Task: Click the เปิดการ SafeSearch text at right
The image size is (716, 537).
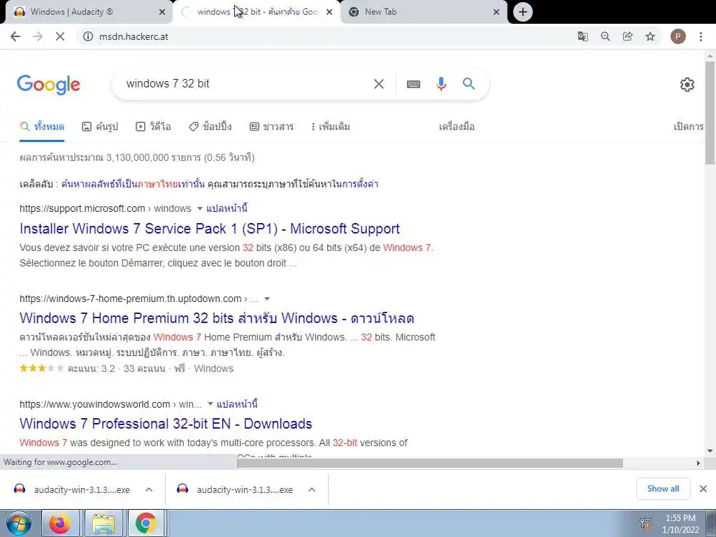Action: 689,127
